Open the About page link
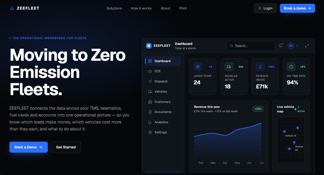 [x=165, y=8]
